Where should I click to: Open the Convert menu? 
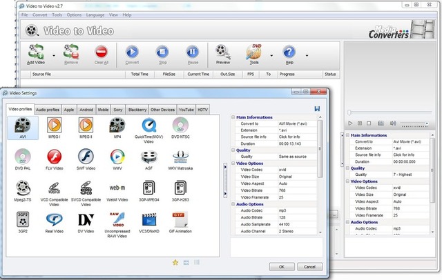pos(40,15)
